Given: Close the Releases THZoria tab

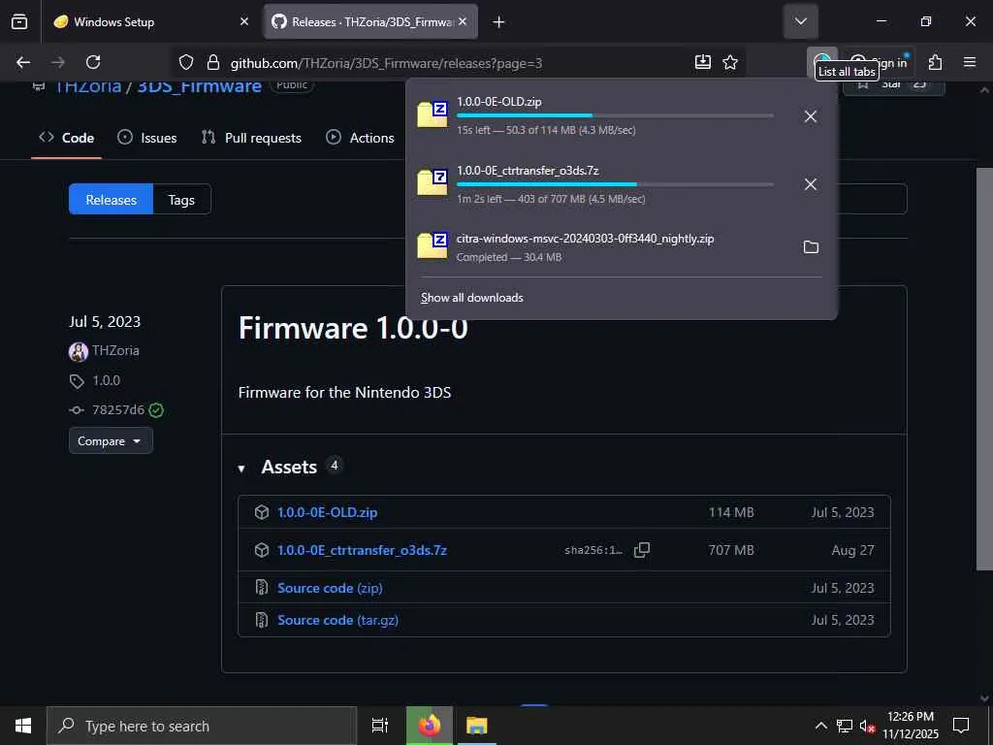Looking at the screenshot, I should [463, 21].
